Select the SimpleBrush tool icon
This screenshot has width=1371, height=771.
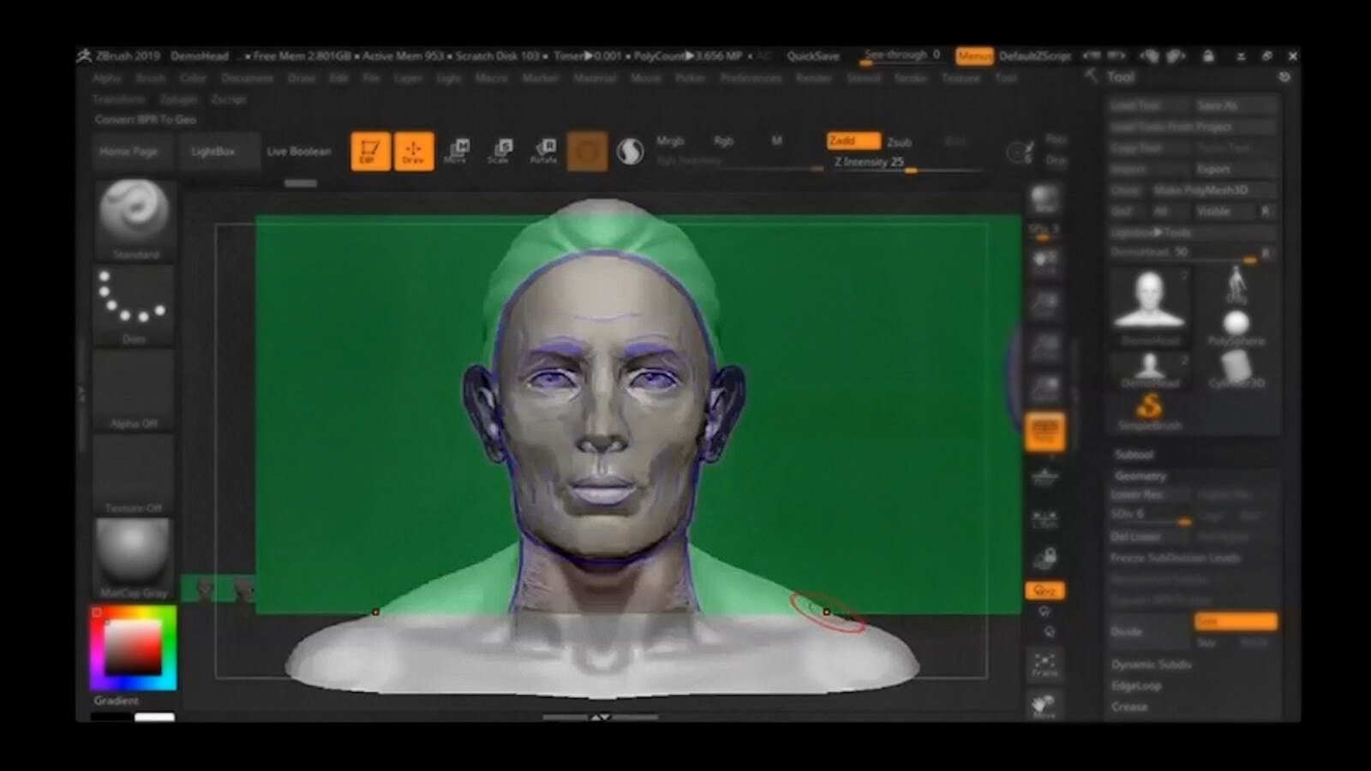point(1150,410)
